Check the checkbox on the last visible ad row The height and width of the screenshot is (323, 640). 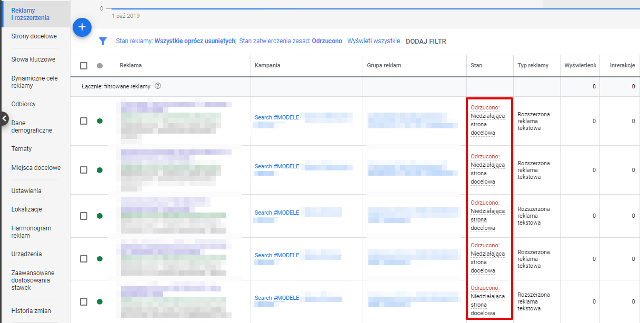(83, 302)
